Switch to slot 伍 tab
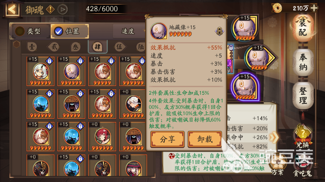 pos(119,47)
